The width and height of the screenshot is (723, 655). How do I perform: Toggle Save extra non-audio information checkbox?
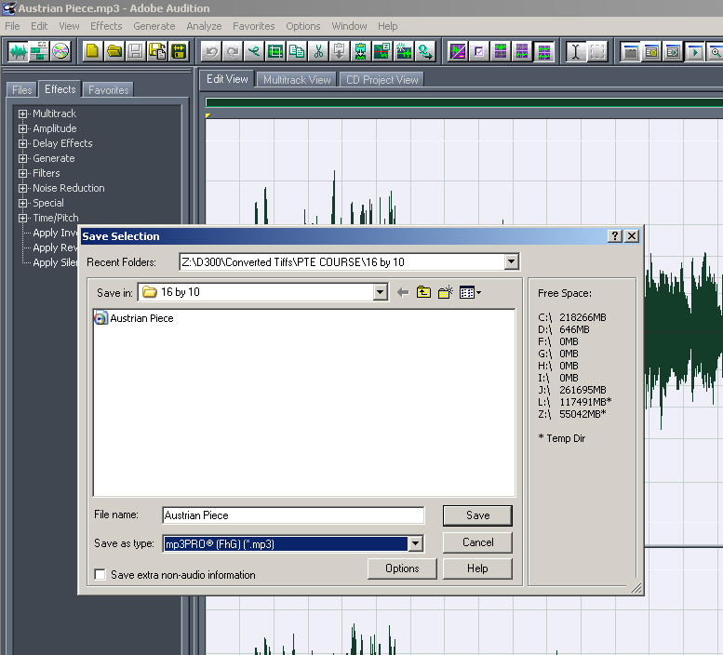pyautogui.click(x=100, y=574)
